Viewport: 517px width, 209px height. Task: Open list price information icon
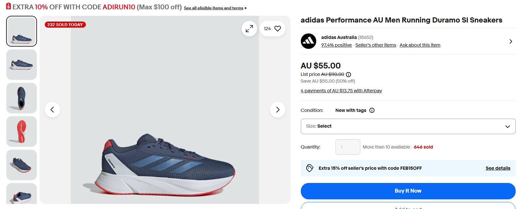[x=348, y=75]
